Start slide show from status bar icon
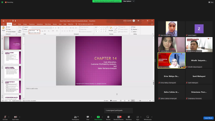The height and width of the screenshot is (121, 215). (x=133, y=101)
